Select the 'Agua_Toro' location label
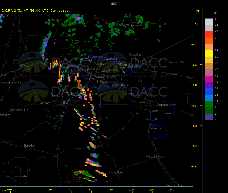 27,65
